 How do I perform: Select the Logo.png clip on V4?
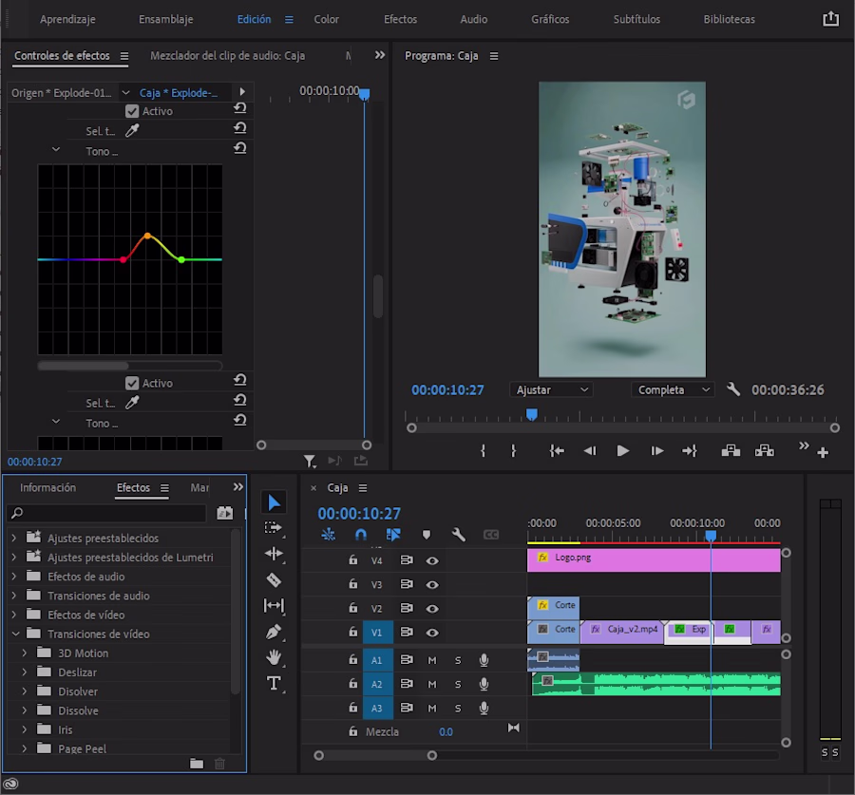pyautogui.click(x=654, y=560)
